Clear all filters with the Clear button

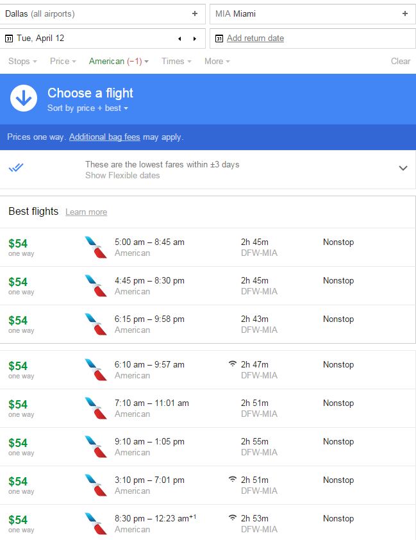click(401, 62)
